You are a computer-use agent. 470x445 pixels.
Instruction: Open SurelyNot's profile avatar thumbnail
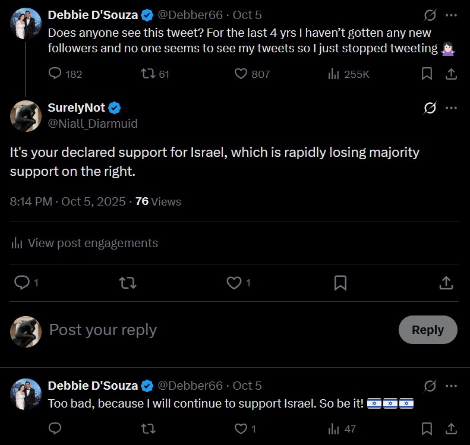point(26,116)
